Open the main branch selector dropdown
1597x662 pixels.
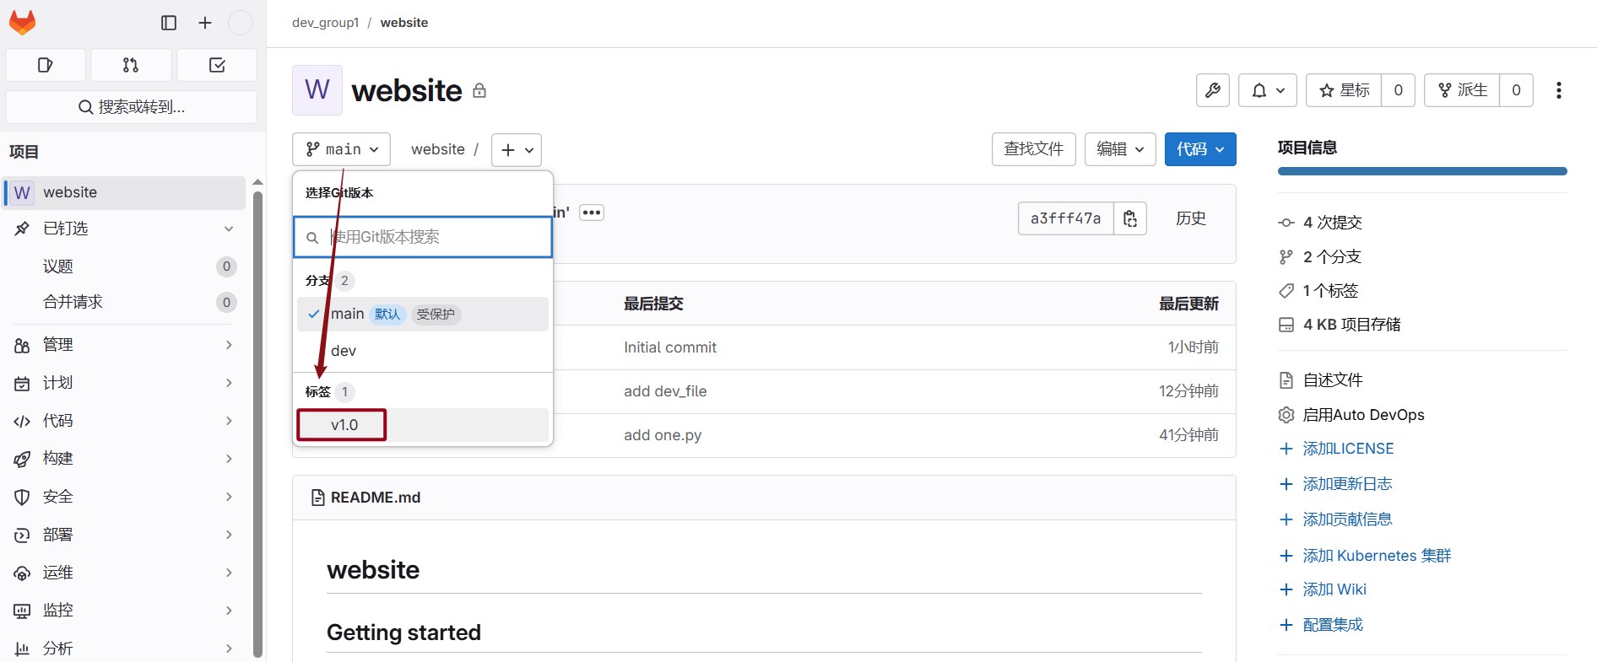[342, 149]
